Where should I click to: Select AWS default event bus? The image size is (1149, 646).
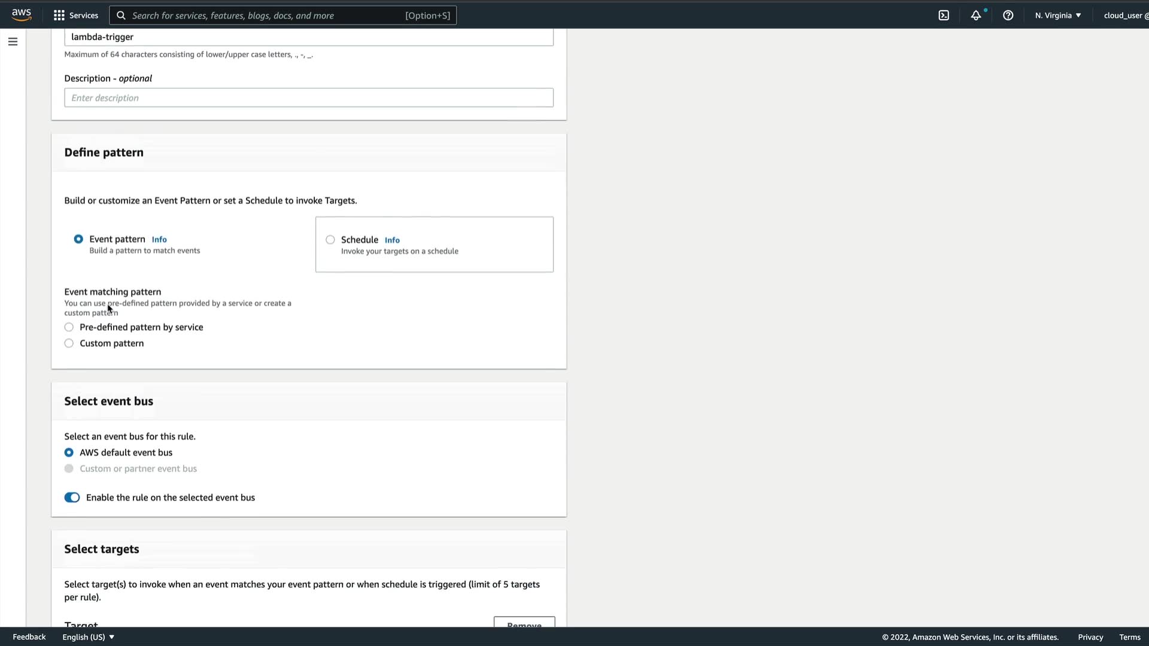(69, 453)
